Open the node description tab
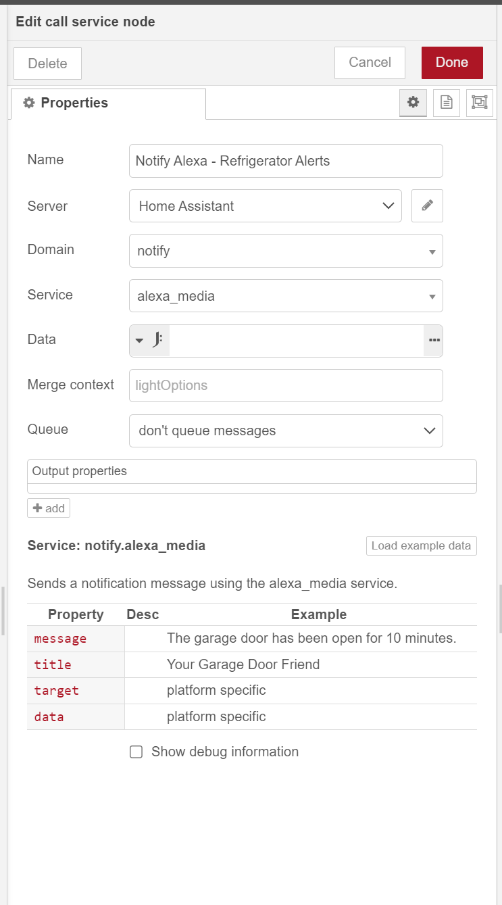The image size is (502, 905). (446, 103)
